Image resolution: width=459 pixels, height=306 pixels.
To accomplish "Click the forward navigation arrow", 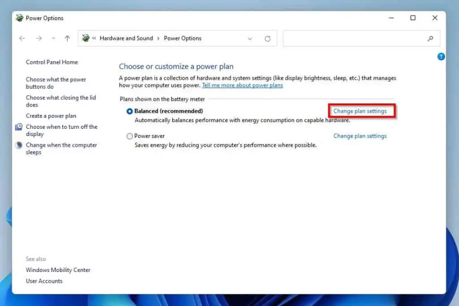I will tap(39, 38).
